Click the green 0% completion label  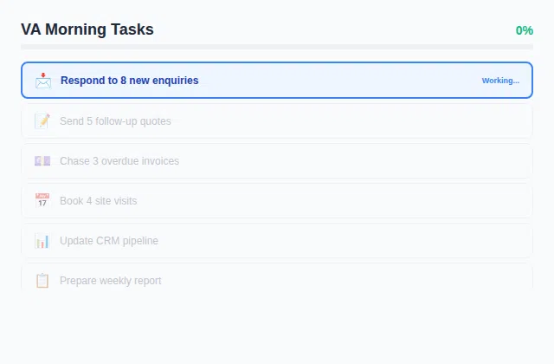coord(524,30)
